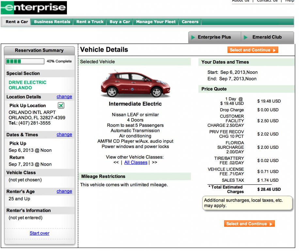Image resolution: width=299 pixels, height=251 pixels.
Task: Change the Location Details
Action: point(64,97)
